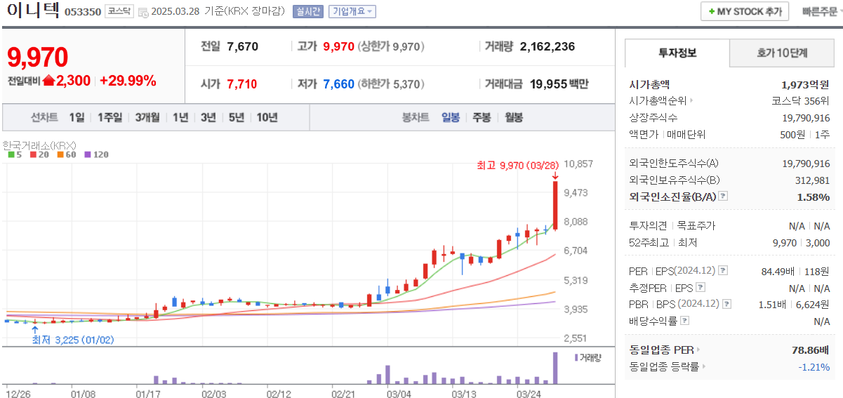Click the help icon beside PBR BPS(2024.12)
Viewport: 843px width, 398px height.
tap(726, 305)
